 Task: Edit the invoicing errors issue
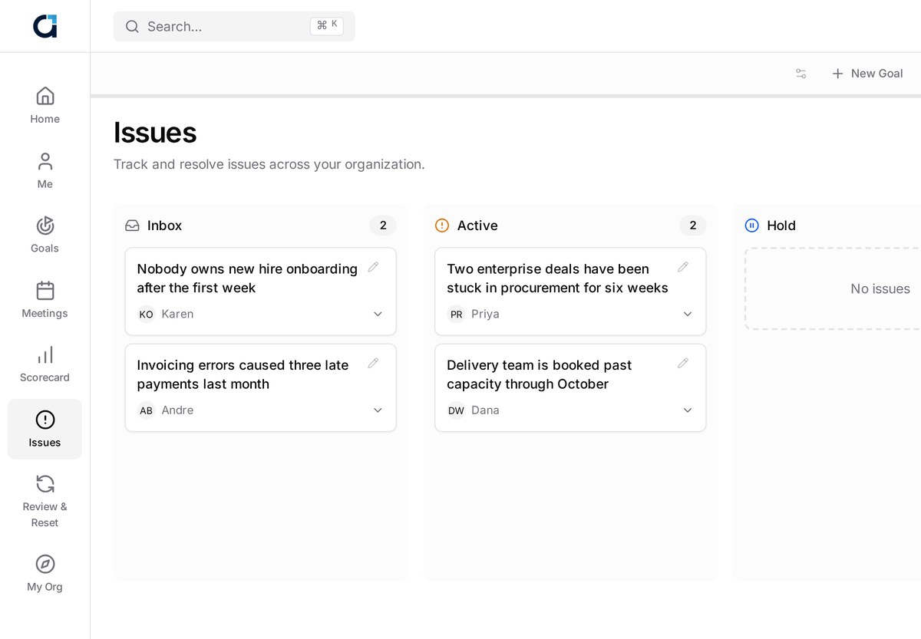click(374, 363)
